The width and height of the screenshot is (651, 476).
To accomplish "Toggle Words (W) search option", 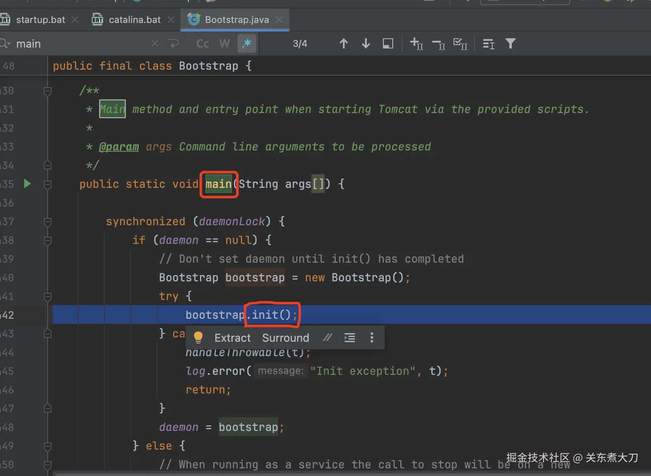I will click(x=225, y=43).
